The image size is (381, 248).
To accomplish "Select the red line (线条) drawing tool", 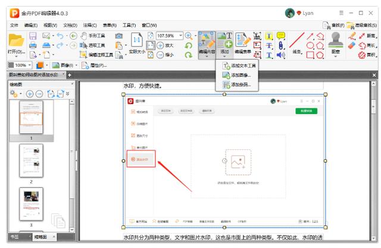I will click(x=296, y=43).
